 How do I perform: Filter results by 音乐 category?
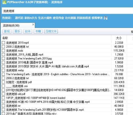click(x=17, y=31)
